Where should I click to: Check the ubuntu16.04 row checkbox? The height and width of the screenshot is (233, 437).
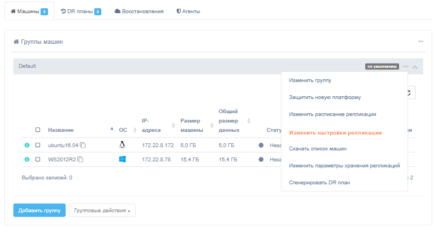(x=38, y=145)
